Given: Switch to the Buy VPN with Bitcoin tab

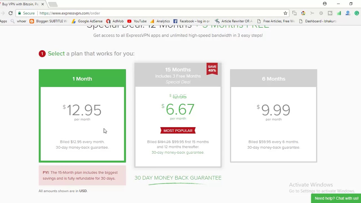Looking at the screenshot, I should (x=20, y=4).
